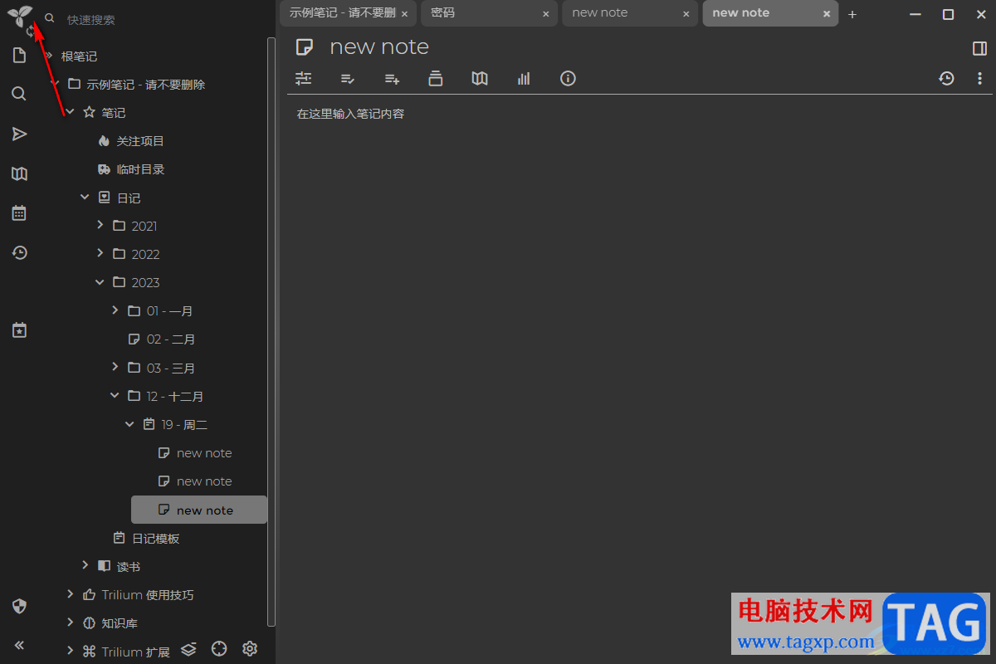Open tree settings gear icon

click(x=250, y=649)
